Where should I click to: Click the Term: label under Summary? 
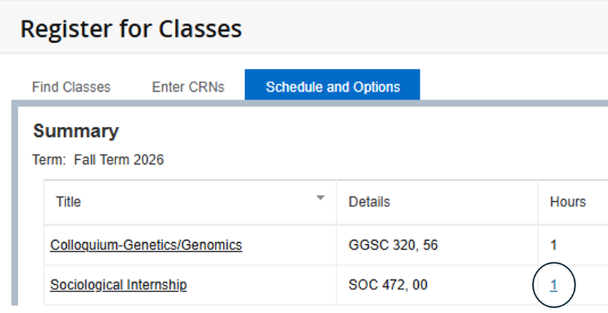tap(49, 160)
